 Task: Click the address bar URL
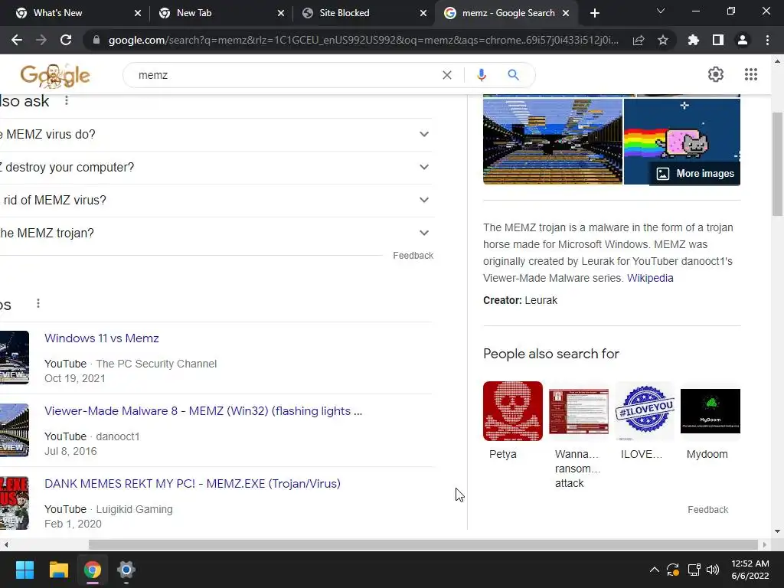point(364,40)
